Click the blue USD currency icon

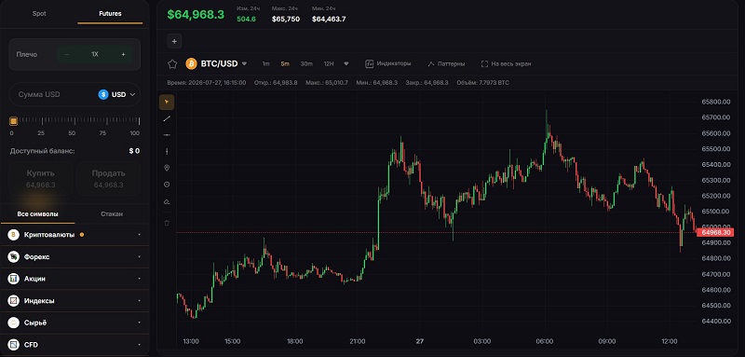coord(103,94)
